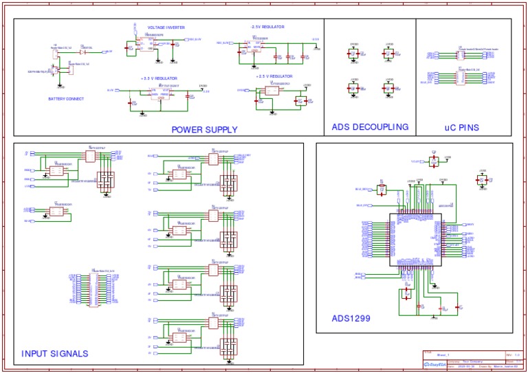The image size is (528, 373).
Task: Click the INPUT SIGNALS section label
Action: click(x=55, y=354)
